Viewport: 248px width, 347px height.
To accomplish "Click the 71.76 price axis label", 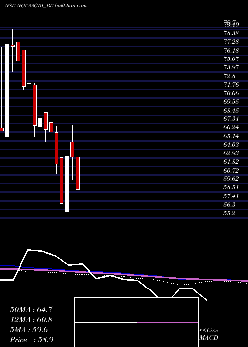I will [231, 85].
